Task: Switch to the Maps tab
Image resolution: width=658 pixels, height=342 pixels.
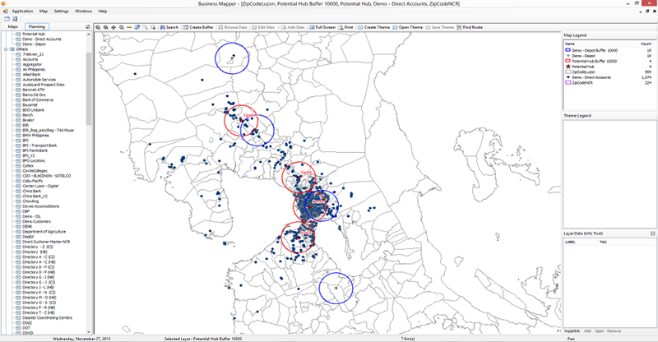Action: (x=13, y=27)
